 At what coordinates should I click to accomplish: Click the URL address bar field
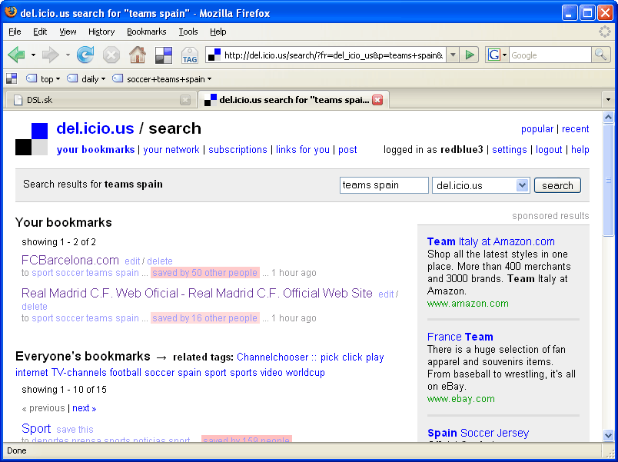pos(333,55)
